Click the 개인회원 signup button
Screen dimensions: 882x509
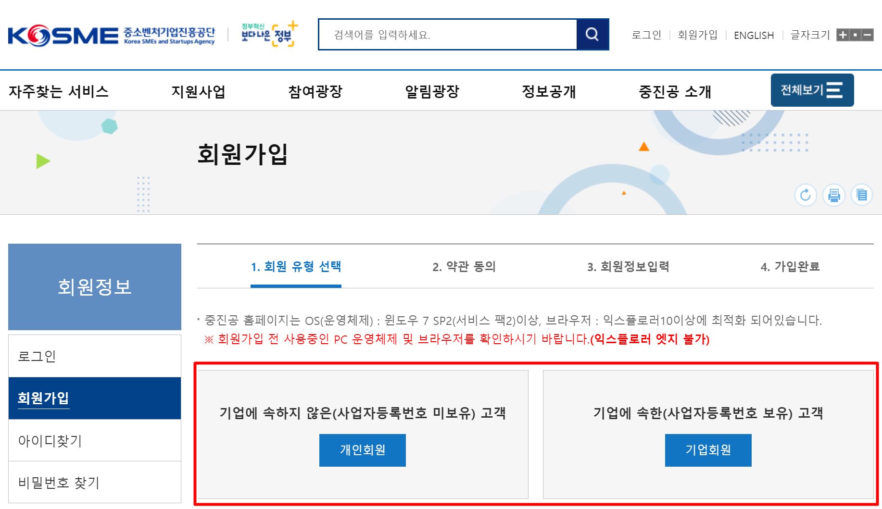(362, 450)
